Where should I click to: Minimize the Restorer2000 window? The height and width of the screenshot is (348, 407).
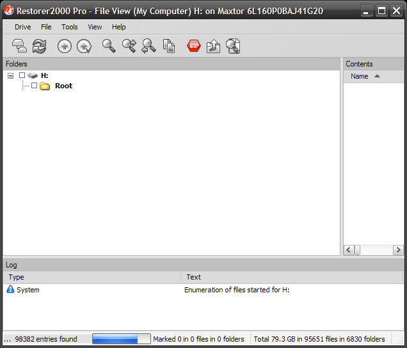pos(366,11)
